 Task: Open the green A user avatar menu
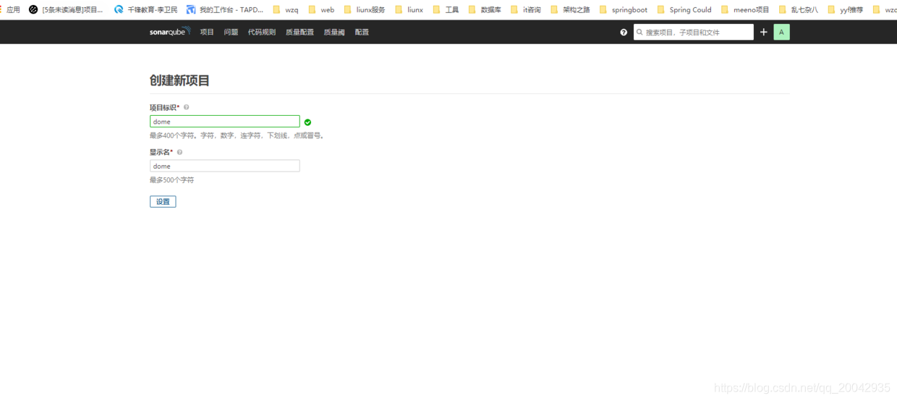[781, 32]
